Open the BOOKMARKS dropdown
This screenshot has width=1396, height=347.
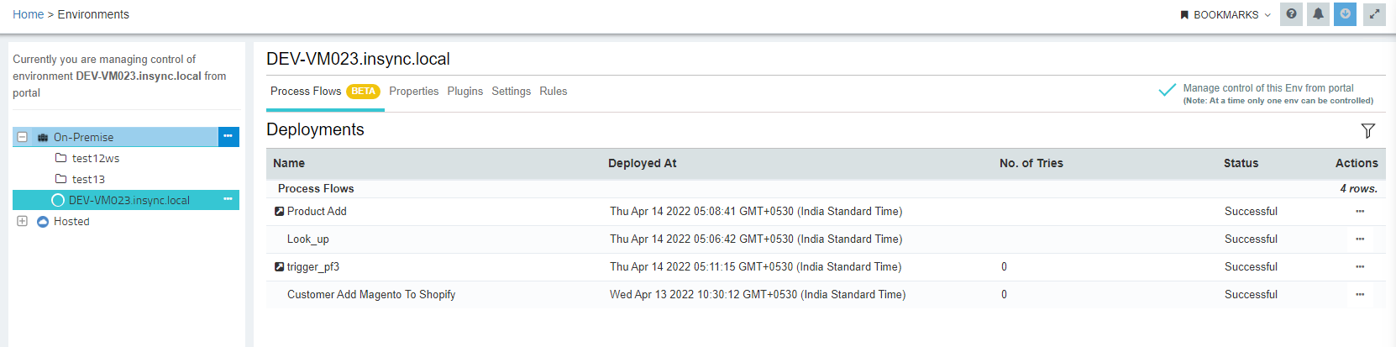point(1225,15)
